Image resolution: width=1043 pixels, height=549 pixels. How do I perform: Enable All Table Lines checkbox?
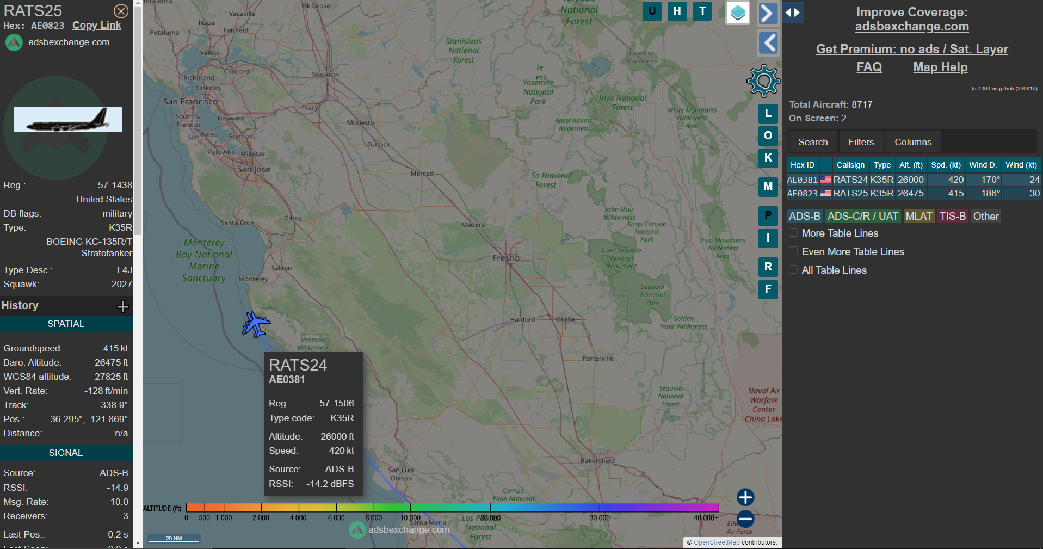793,270
